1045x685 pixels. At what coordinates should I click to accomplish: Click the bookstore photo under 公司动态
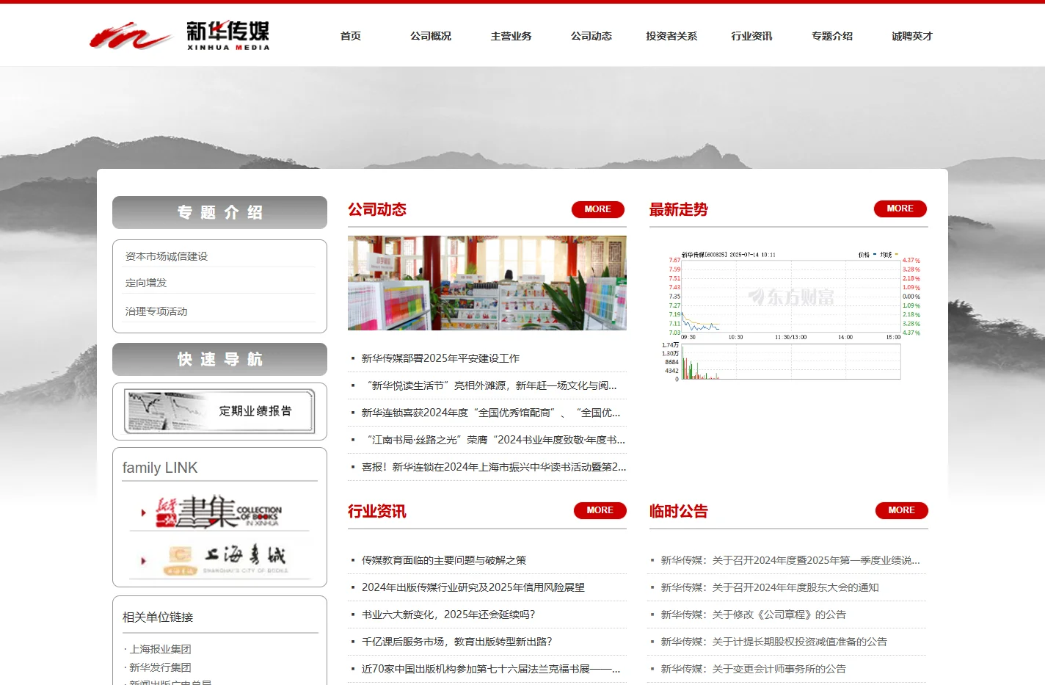click(487, 283)
